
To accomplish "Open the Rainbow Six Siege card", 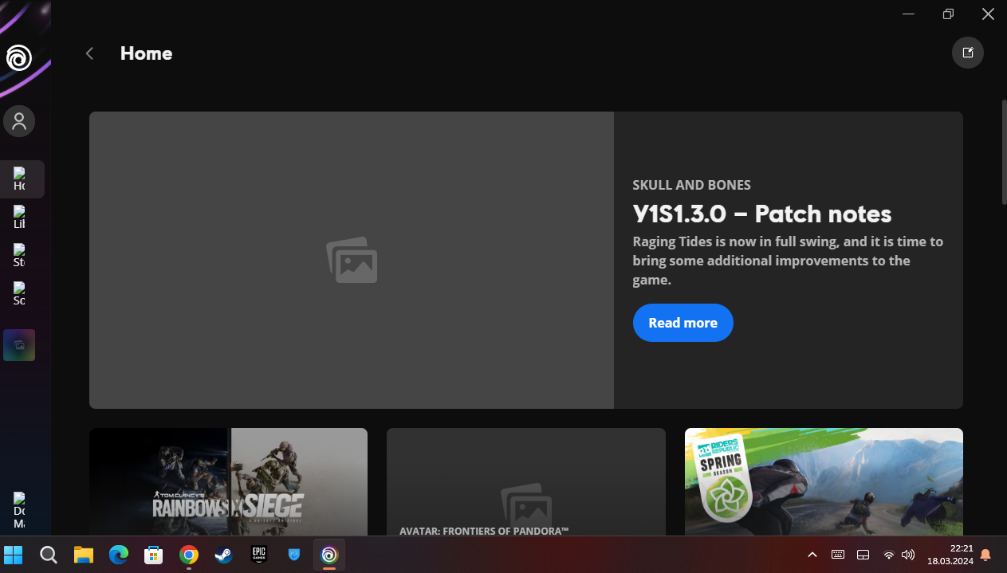I will (x=228, y=481).
